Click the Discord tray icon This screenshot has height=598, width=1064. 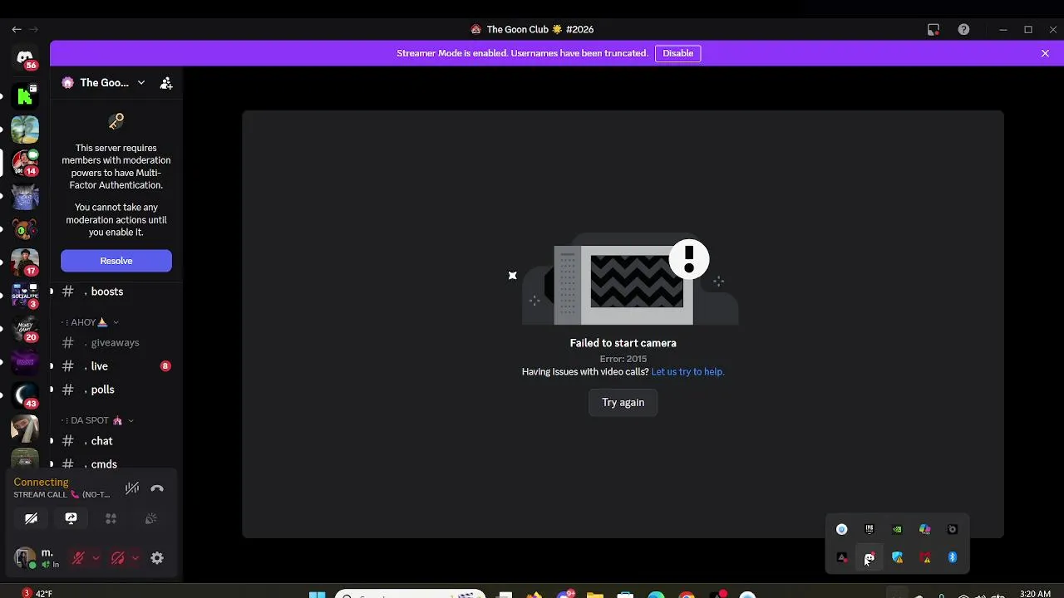[x=869, y=557]
